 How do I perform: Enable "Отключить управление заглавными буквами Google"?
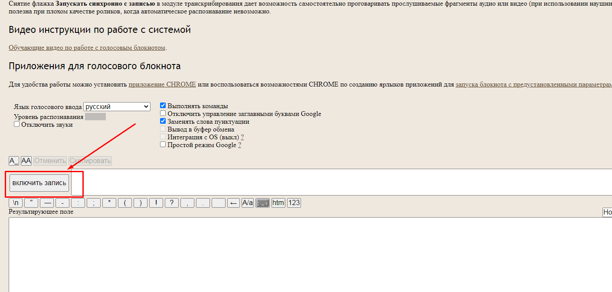(163, 113)
